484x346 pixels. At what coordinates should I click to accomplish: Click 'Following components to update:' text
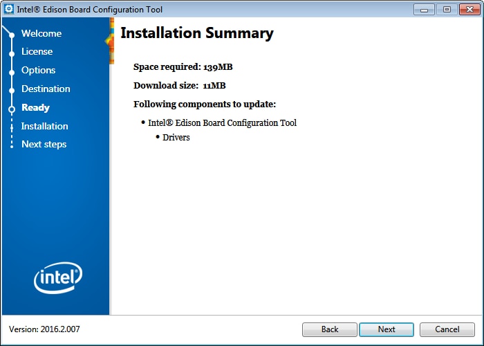tap(205, 104)
